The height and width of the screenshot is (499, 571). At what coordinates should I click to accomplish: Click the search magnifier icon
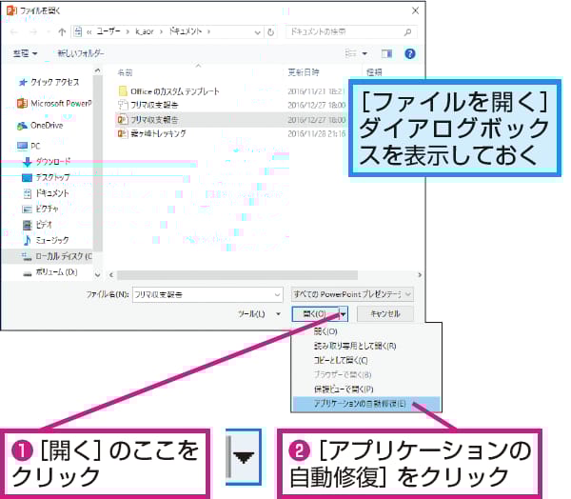(x=408, y=32)
